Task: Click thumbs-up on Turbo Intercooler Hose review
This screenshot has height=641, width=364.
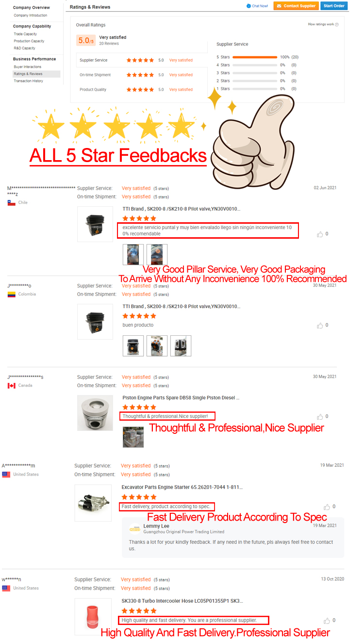Action: [327, 621]
